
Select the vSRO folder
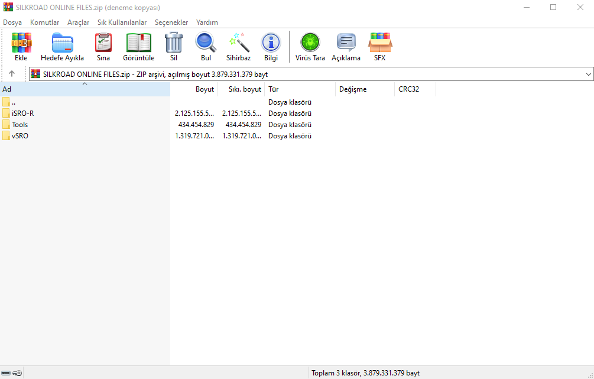pyautogui.click(x=20, y=136)
